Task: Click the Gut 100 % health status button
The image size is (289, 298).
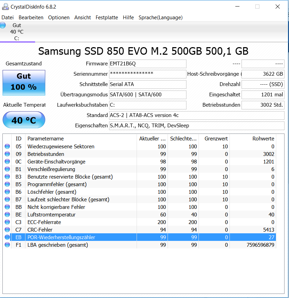Action: tap(24, 83)
